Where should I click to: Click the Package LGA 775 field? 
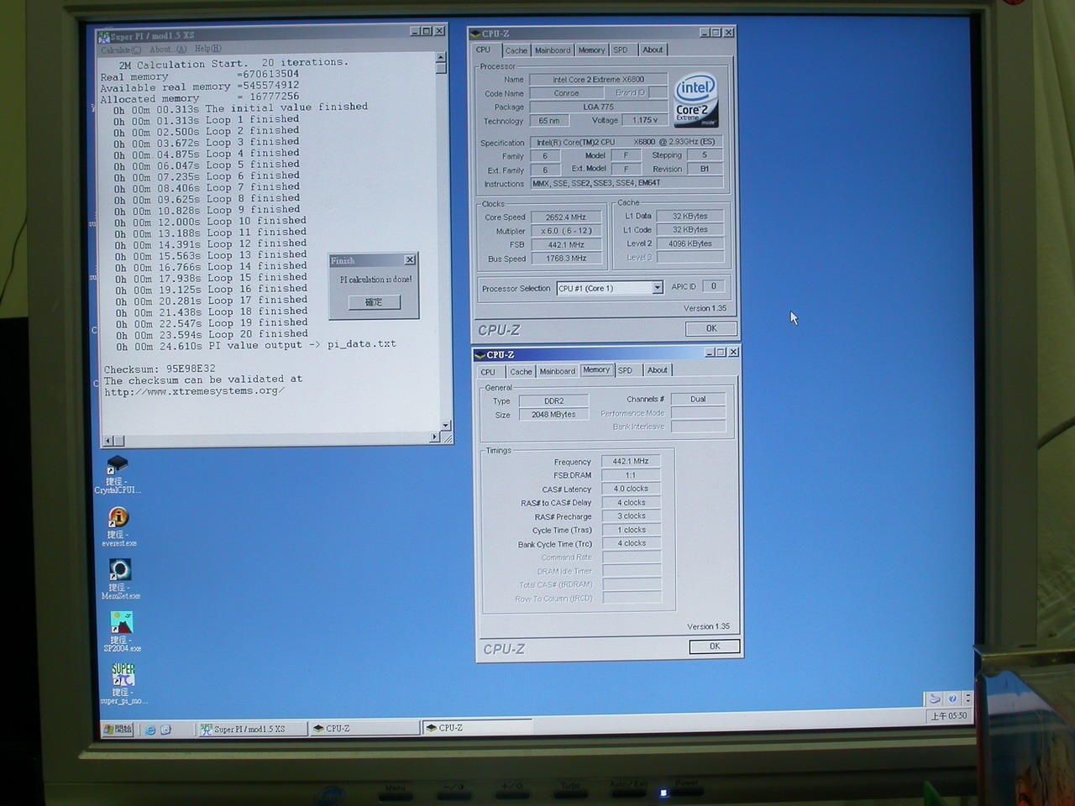(598, 107)
